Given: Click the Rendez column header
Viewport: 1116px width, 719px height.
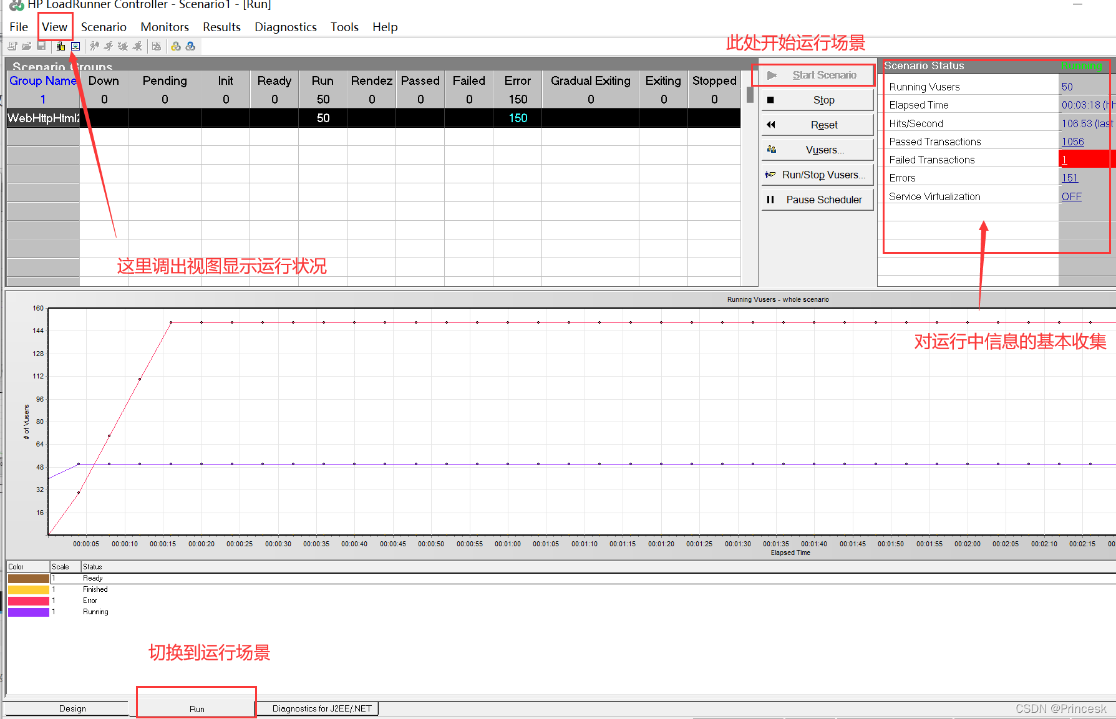Looking at the screenshot, I should [372, 80].
